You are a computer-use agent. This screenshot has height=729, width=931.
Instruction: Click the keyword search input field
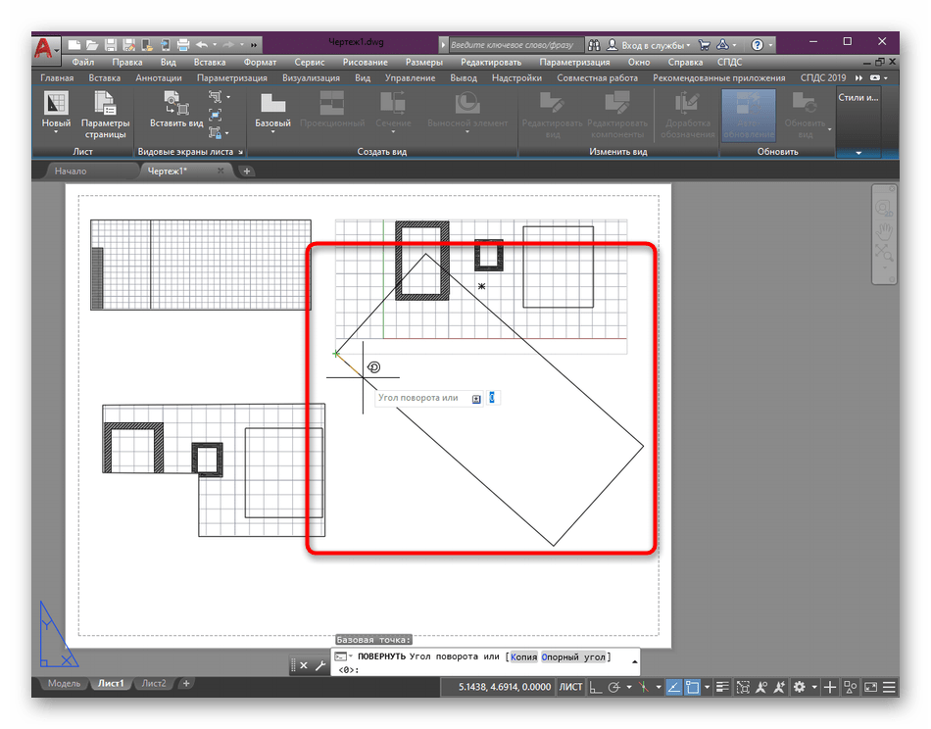pyautogui.click(x=514, y=44)
